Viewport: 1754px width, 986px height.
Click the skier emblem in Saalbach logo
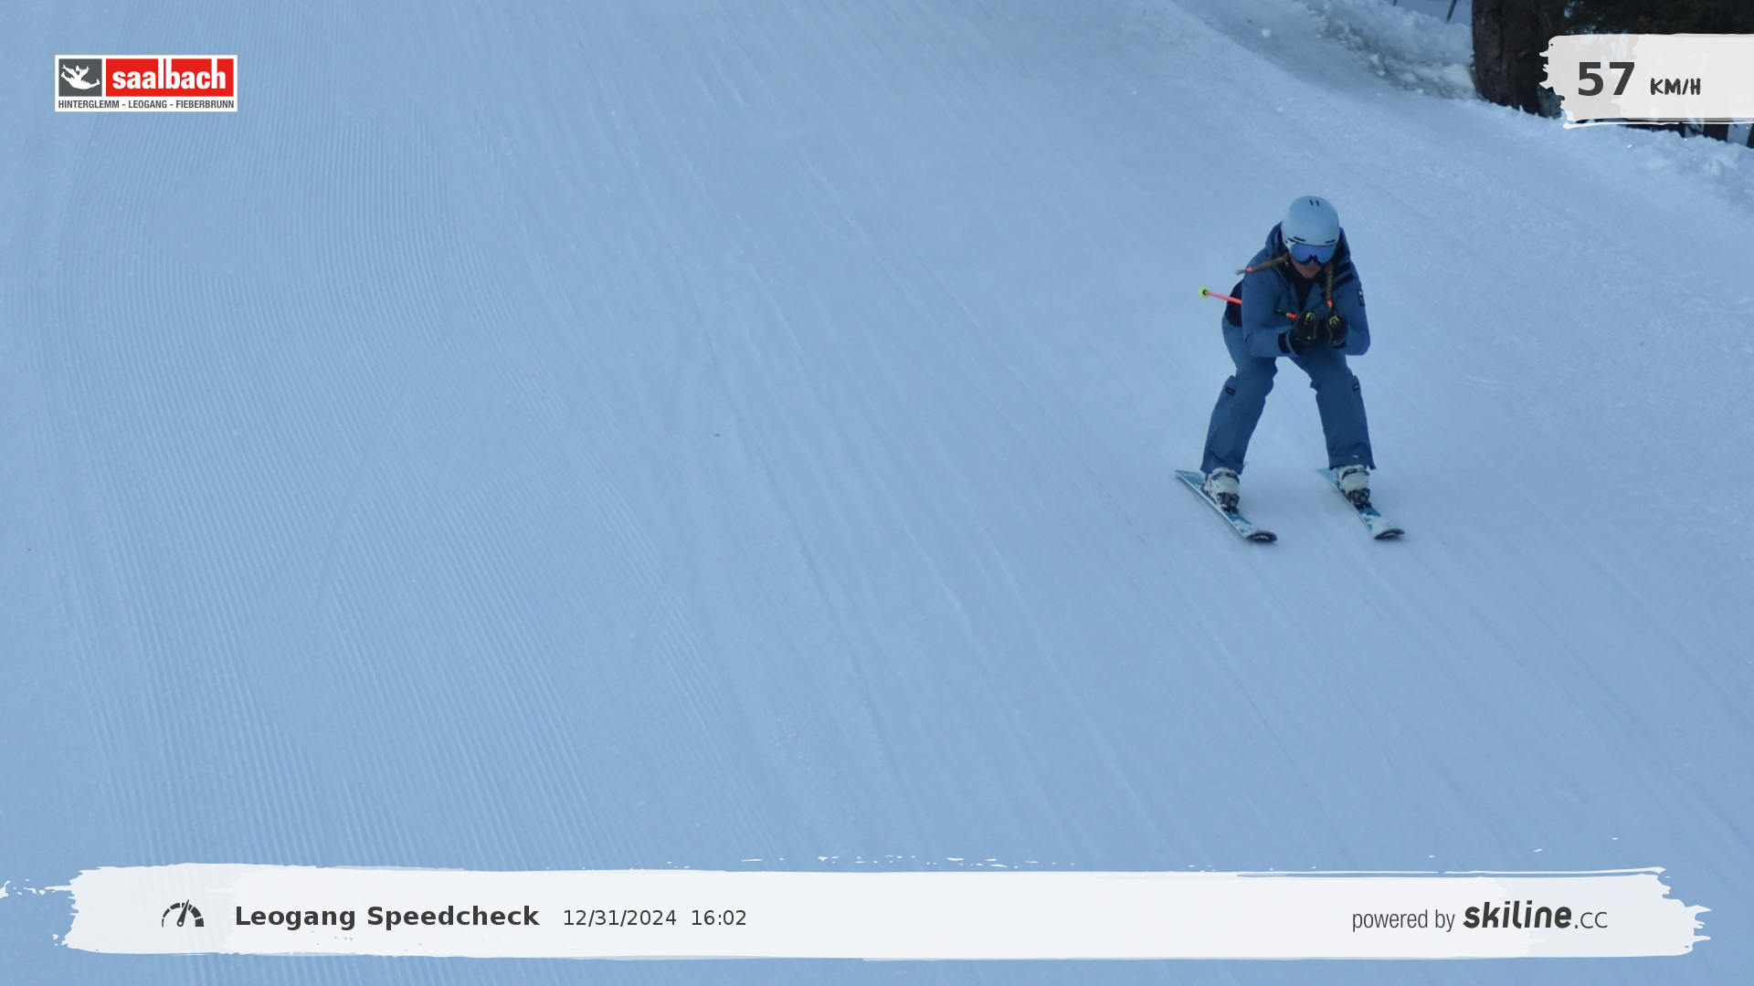(x=80, y=78)
